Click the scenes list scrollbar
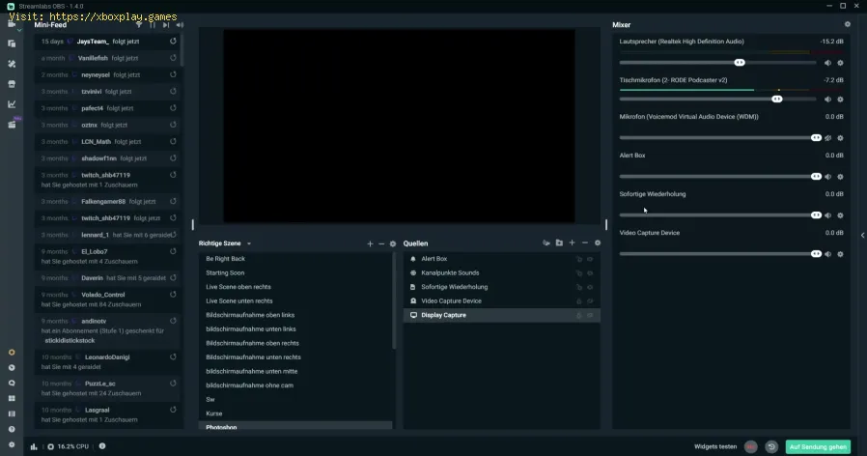The width and height of the screenshot is (867, 456). [394, 301]
